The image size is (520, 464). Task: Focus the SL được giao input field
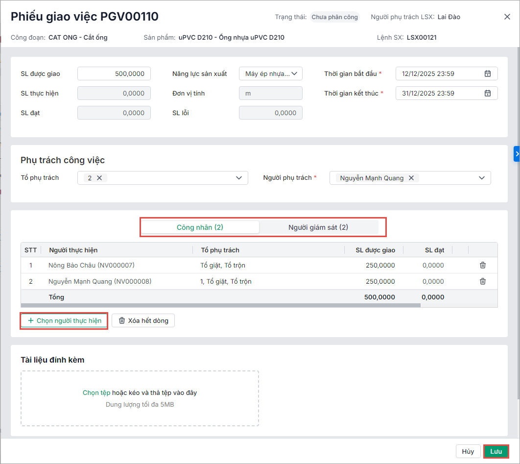coord(114,73)
